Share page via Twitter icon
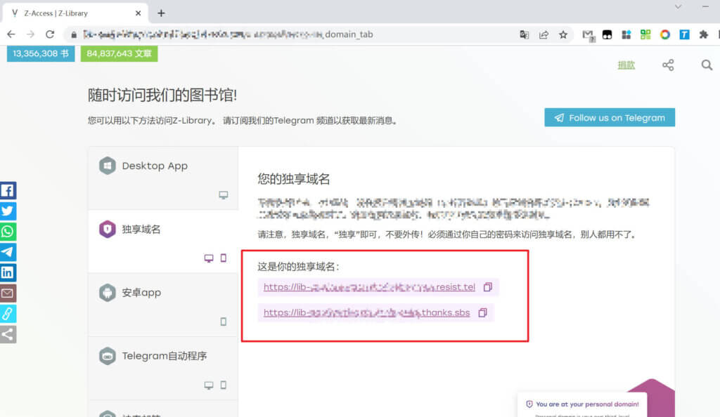Viewport: 720px width, 417px height. point(8,211)
